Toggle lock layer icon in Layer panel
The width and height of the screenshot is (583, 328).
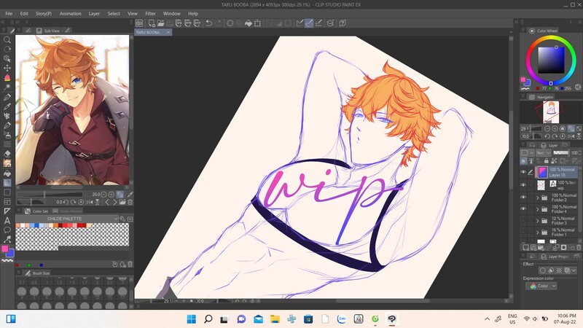[546, 160]
